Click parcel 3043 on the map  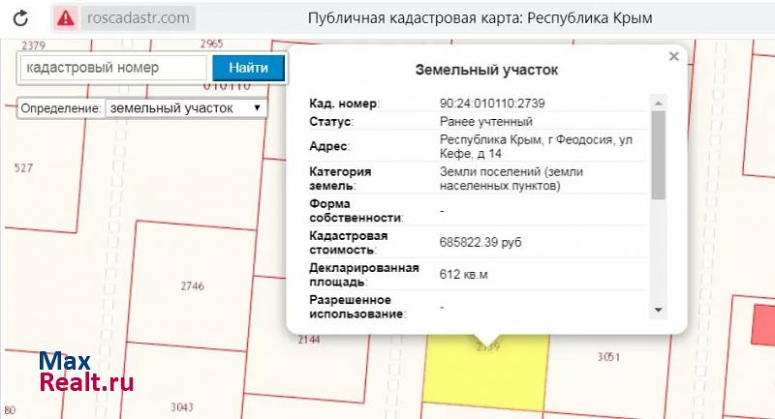click(x=181, y=406)
